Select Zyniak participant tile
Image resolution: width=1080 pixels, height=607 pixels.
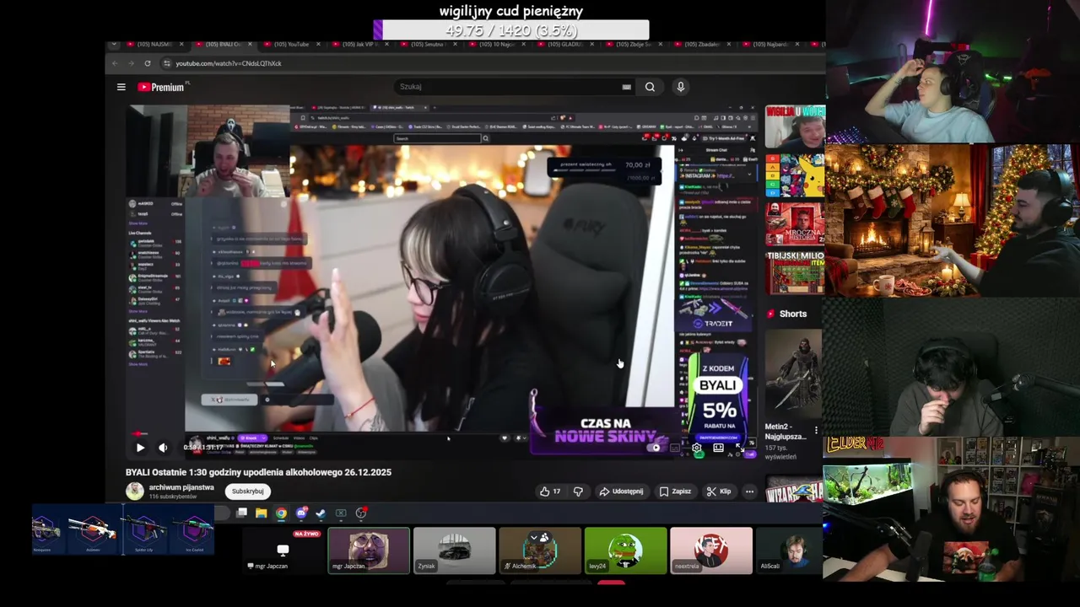click(x=454, y=551)
